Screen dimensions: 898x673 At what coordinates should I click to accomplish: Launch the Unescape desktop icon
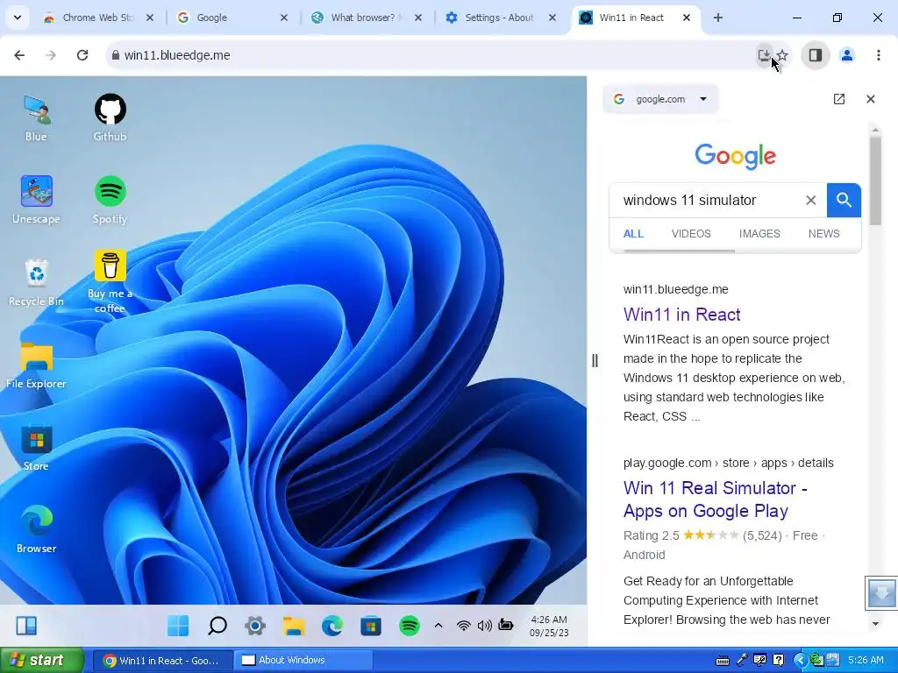(36, 201)
